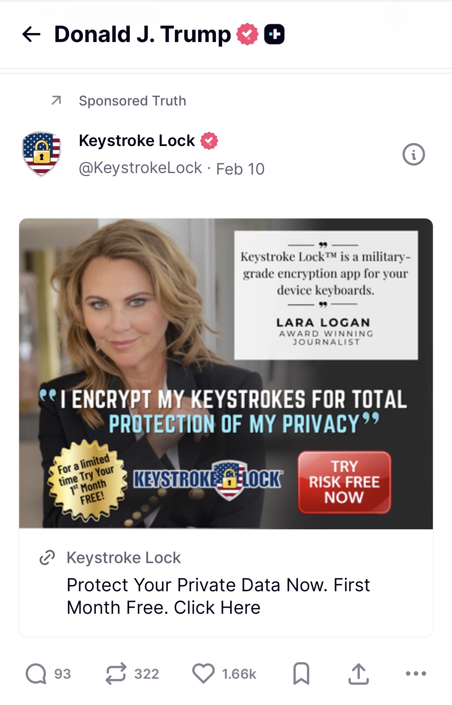The width and height of the screenshot is (452, 705).
Task: Click the Keystroke Lock verified checkmark
Action: [209, 141]
